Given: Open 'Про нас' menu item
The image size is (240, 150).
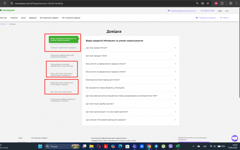Looking at the screenshot, I should [x=3, y=18].
